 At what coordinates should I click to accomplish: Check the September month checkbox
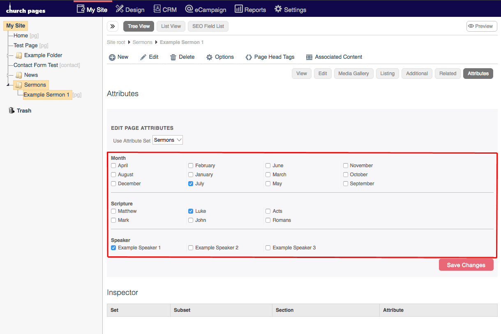(x=346, y=184)
